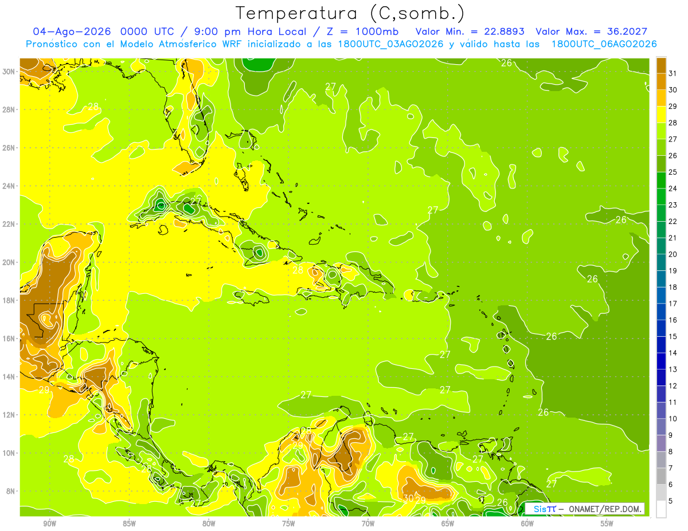This screenshot has width=688, height=531.
Task: Click the SisTT logo text
Action: 544,509
